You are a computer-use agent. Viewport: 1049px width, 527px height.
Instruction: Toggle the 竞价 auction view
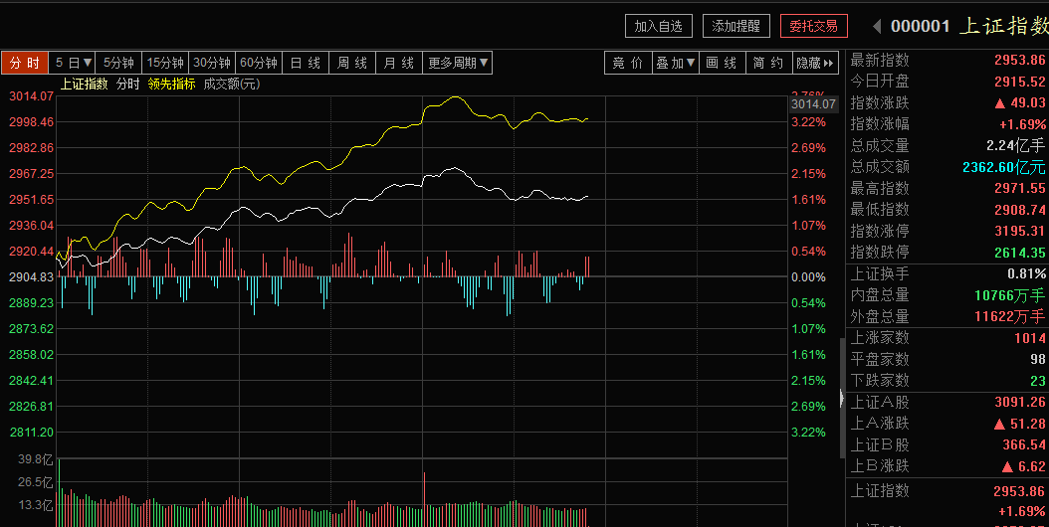coord(628,63)
